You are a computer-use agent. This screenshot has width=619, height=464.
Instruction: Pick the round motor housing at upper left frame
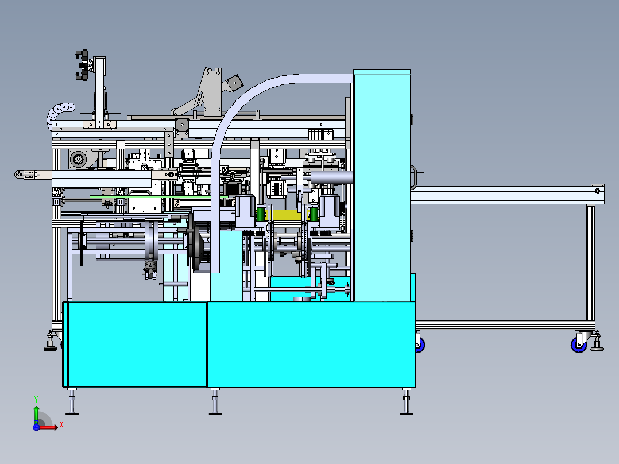[78, 159]
